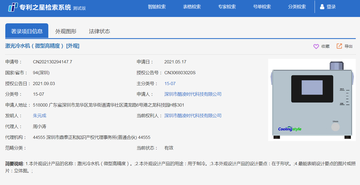Click the 主分类号 15-07 link
360x185 pixels.
(x=170, y=83)
